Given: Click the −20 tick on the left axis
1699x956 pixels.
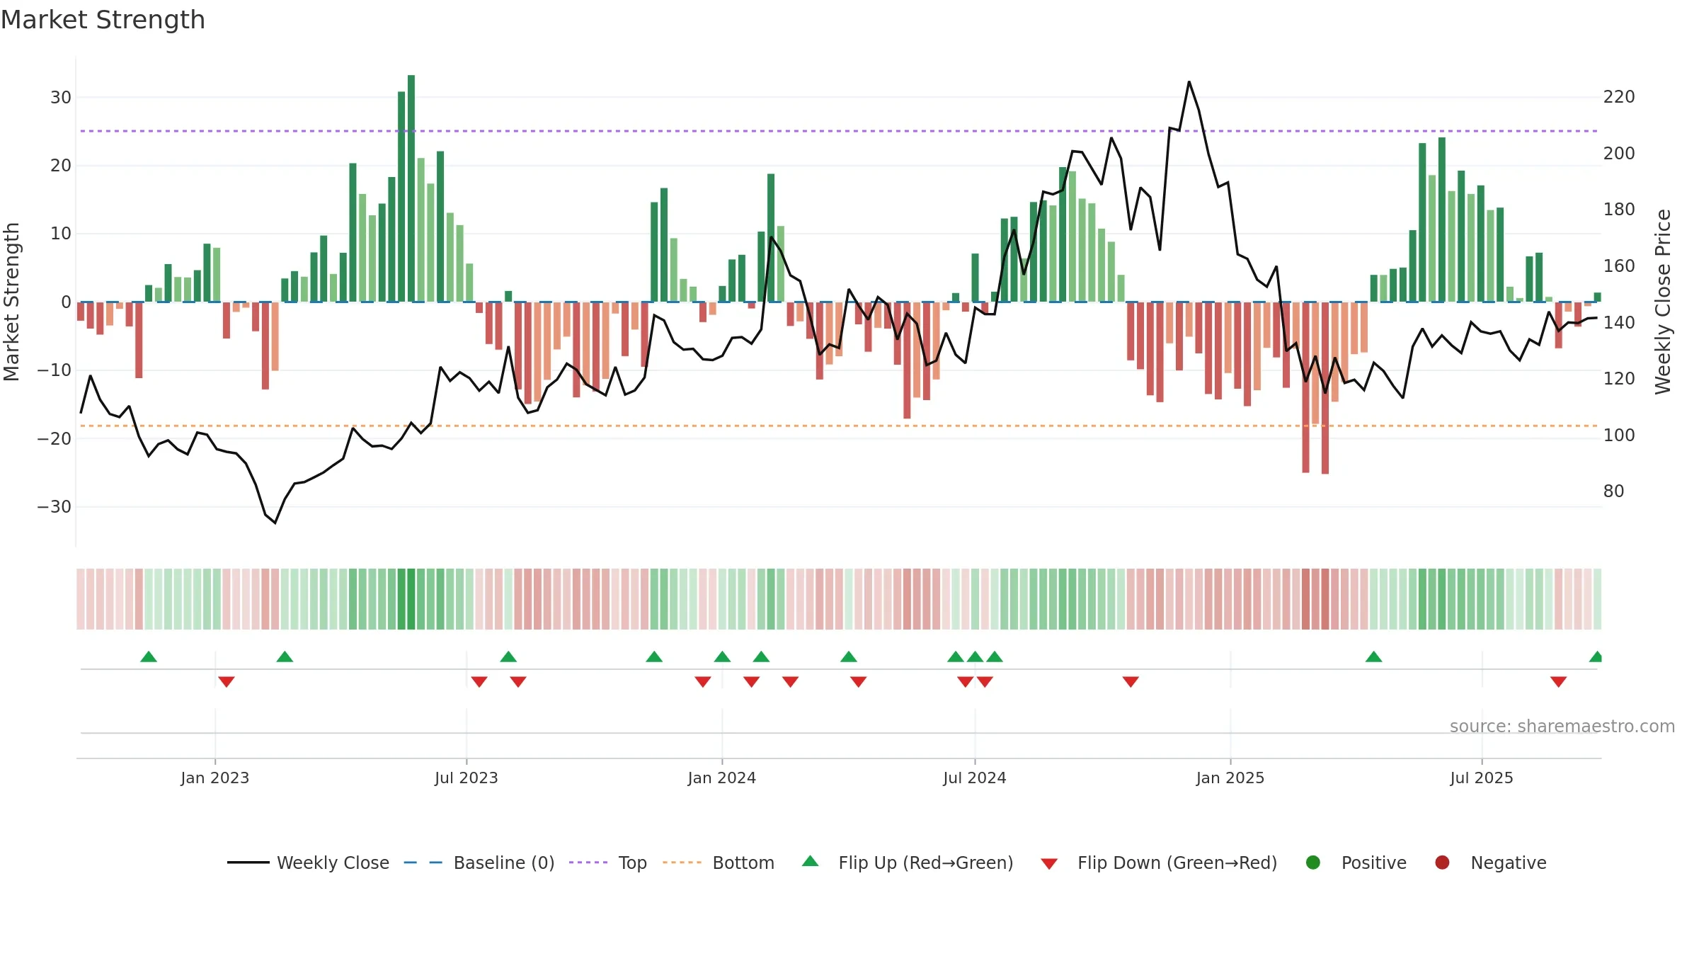Looking at the screenshot, I should [x=55, y=438].
